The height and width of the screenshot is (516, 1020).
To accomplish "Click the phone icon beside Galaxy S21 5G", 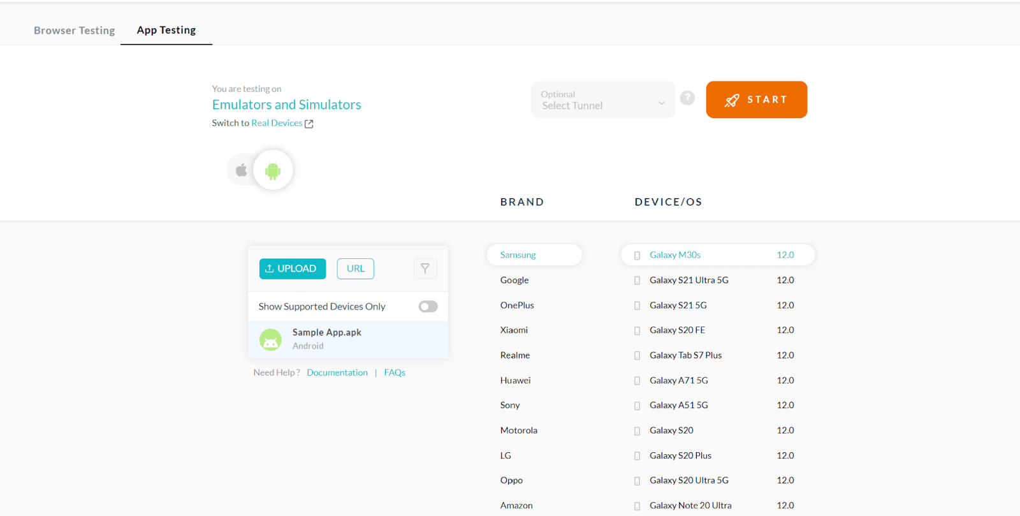I will point(637,306).
